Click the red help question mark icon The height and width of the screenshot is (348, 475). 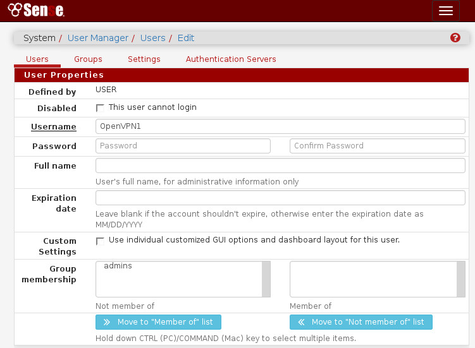[455, 38]
